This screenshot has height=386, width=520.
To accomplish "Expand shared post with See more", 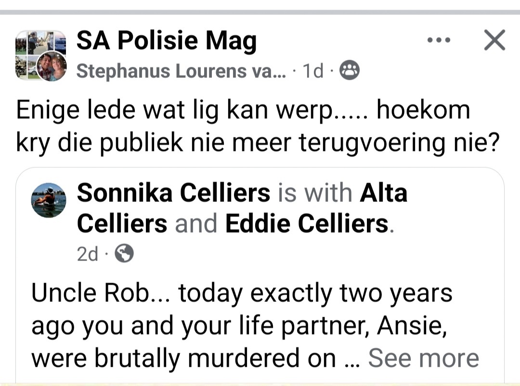I will click(x=424, y=358).
